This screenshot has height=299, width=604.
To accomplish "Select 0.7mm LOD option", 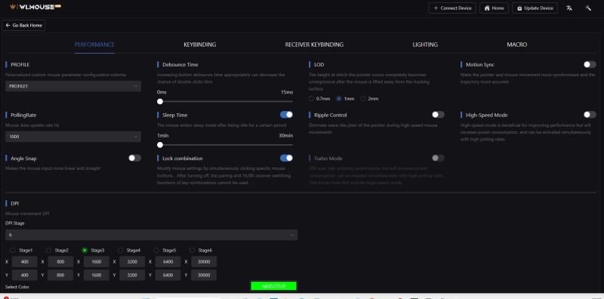I will coord(311,99).
